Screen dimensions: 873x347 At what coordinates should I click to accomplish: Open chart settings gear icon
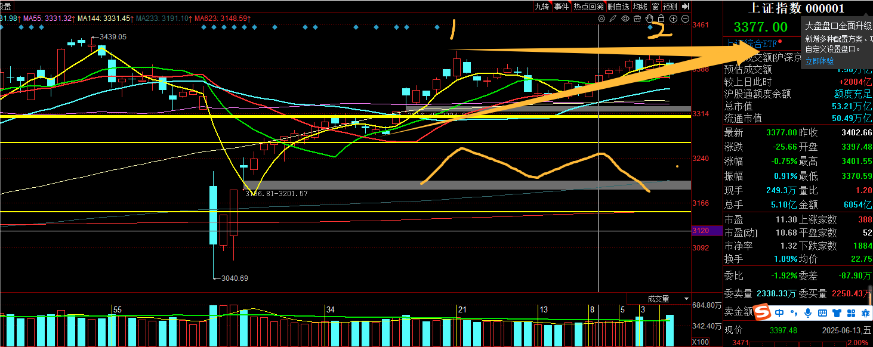(601, 19)
